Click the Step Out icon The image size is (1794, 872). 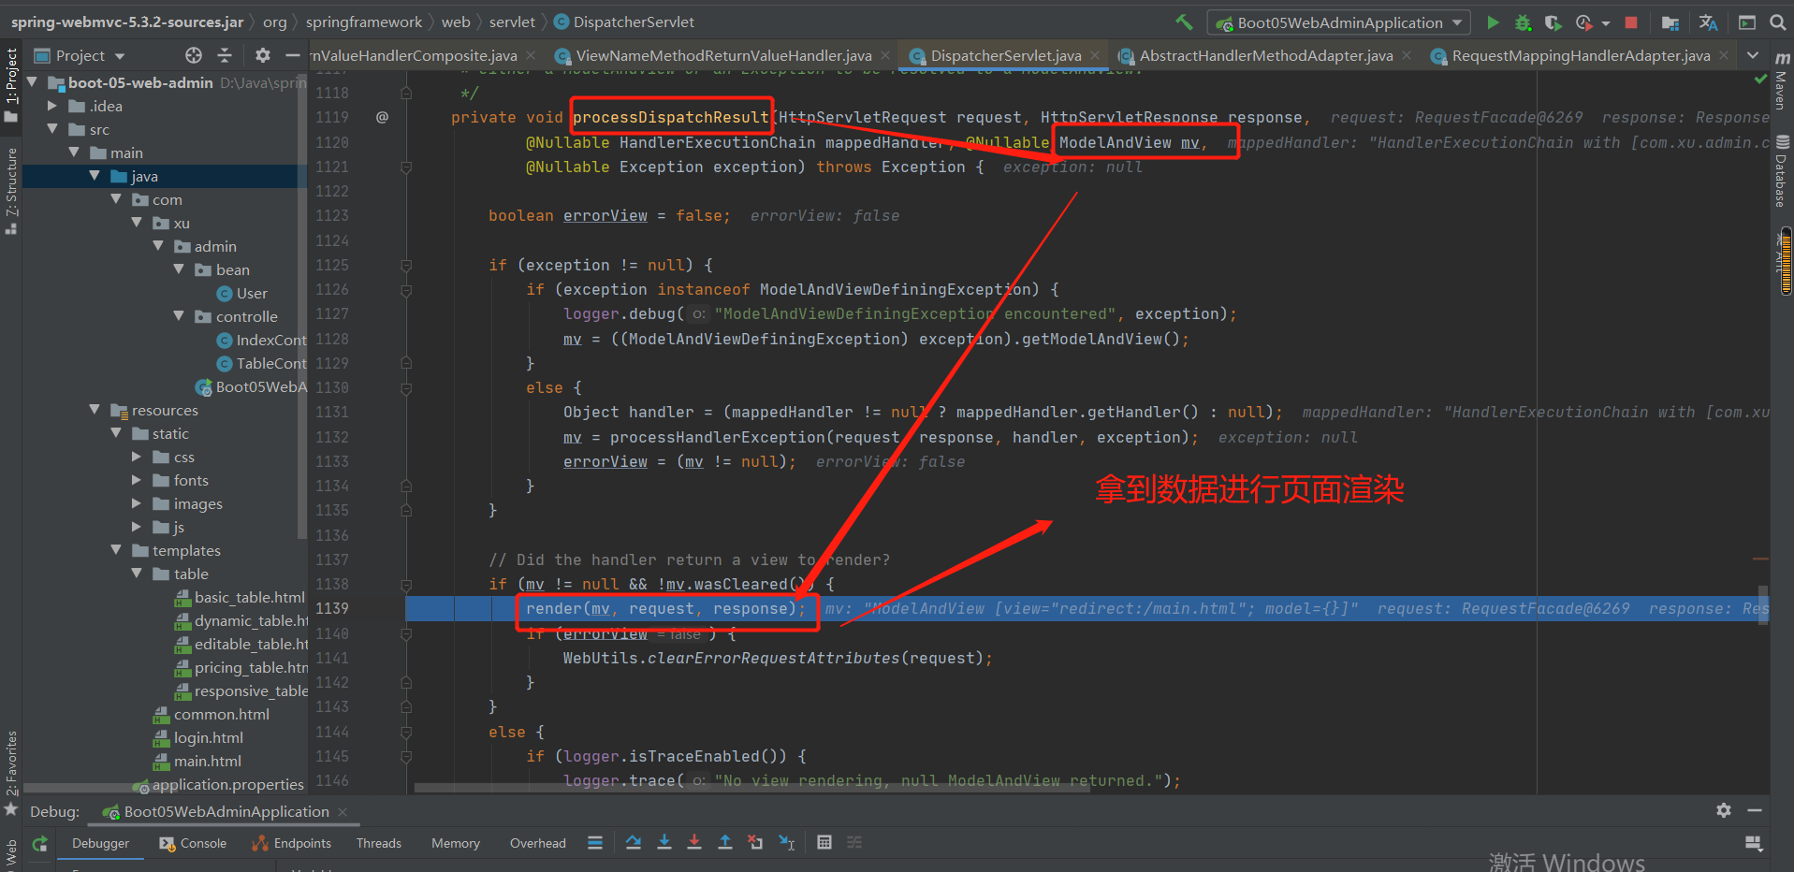tap(724, 843)
